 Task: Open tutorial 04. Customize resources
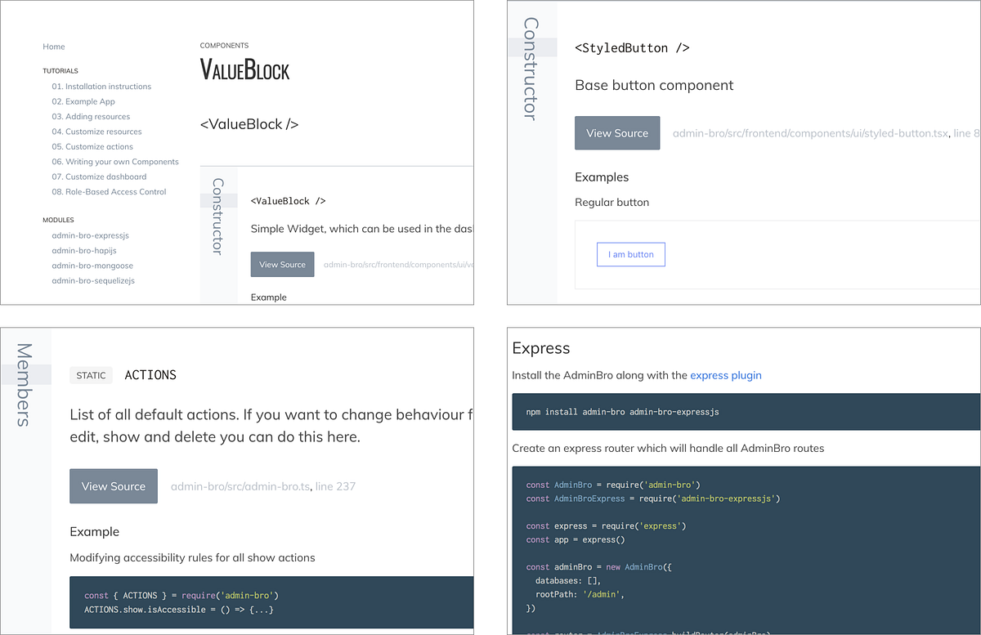[x=96, y=131]
